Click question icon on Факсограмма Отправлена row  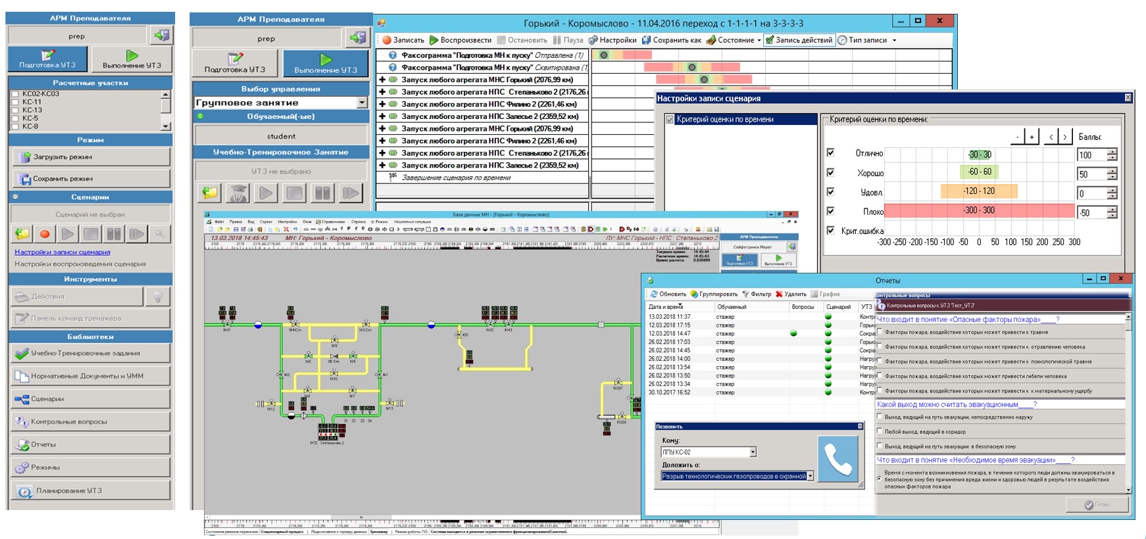tap(393, 55)
